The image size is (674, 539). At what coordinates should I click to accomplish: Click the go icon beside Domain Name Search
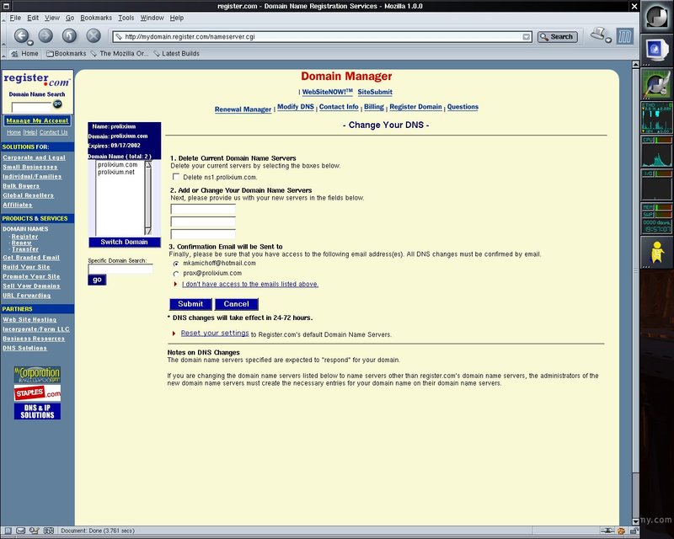pyautogui.click(x=57, y=104)
